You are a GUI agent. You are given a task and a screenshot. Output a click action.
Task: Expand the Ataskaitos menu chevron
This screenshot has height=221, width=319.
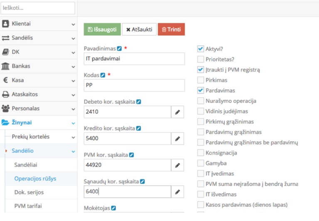[x=73, y=95]
